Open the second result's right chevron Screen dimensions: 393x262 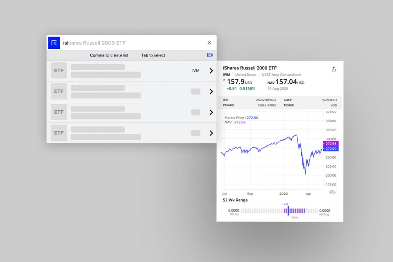coord(211,91)
